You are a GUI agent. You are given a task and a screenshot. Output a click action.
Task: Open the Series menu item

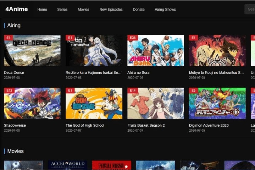point(62,10)
